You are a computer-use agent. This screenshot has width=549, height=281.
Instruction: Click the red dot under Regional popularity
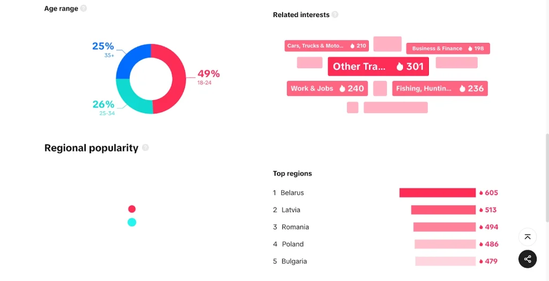point(132,209)
